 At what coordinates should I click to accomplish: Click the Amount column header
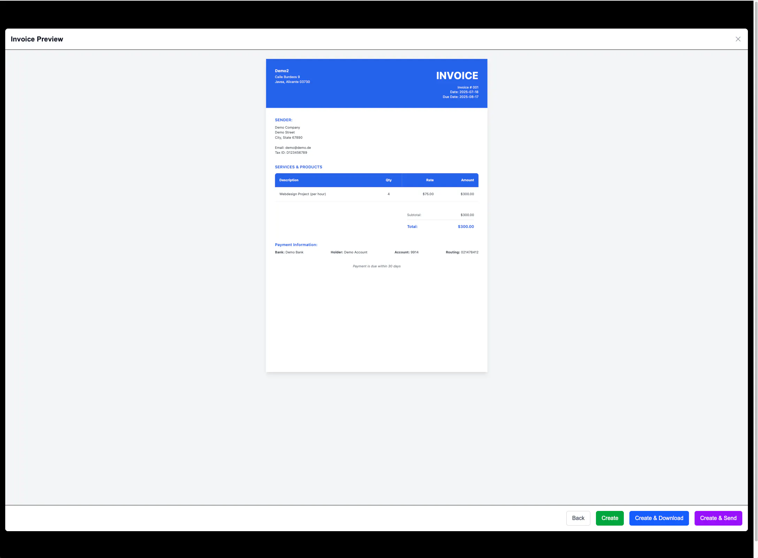pyautogui.click(x=467, y=180)
